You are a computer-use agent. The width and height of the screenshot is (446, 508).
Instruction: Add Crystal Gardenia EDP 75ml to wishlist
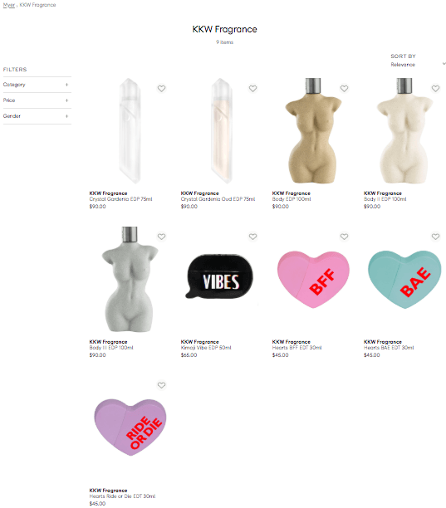pos(161,89)
